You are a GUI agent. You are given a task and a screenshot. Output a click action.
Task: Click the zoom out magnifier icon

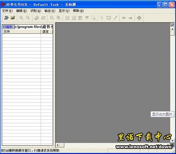point(28,18)
